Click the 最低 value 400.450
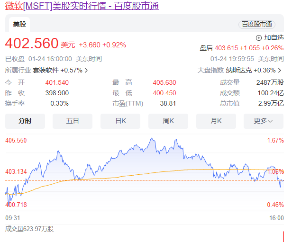 coord(164,93)
